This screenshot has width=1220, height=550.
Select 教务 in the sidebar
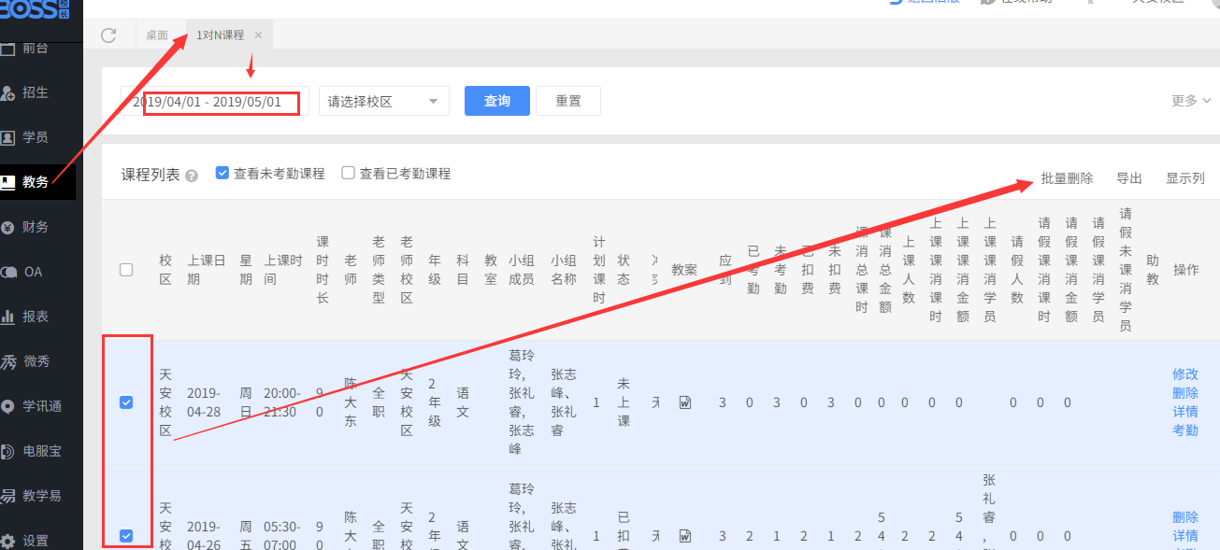pyautogui.click(x=37, y=182)
